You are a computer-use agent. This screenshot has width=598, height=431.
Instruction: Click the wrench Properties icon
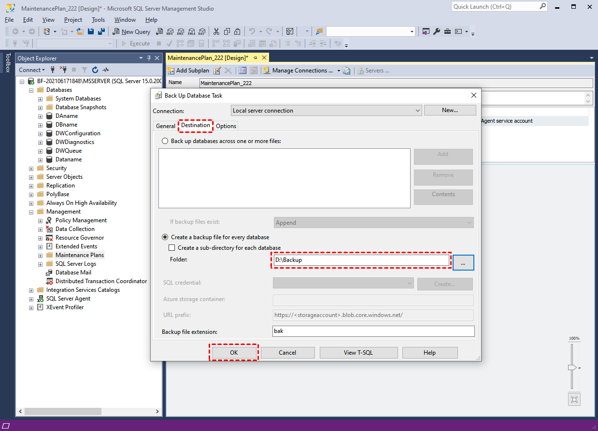[437, 31]
